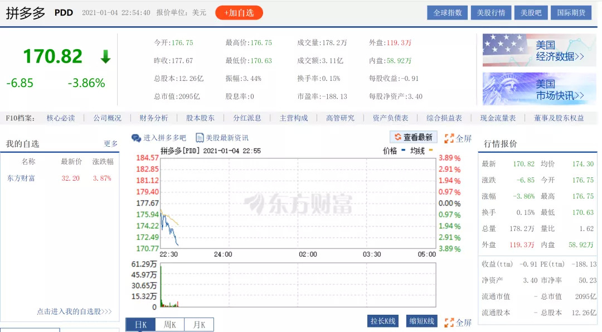
Task: Click the volume bar chart
Action: coord(298,285)
